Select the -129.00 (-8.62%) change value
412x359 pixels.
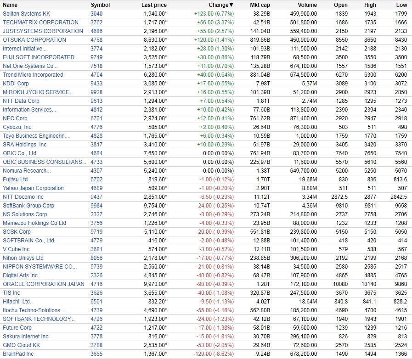click(x=214, y=354)
